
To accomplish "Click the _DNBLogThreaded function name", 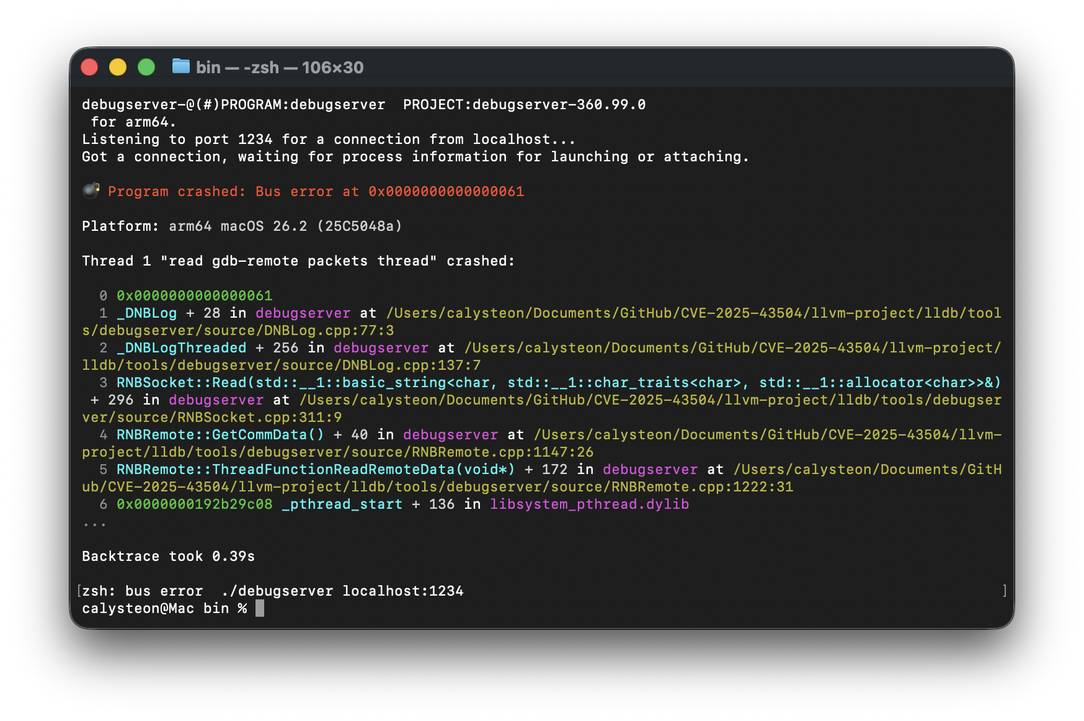I will (182, 348).
